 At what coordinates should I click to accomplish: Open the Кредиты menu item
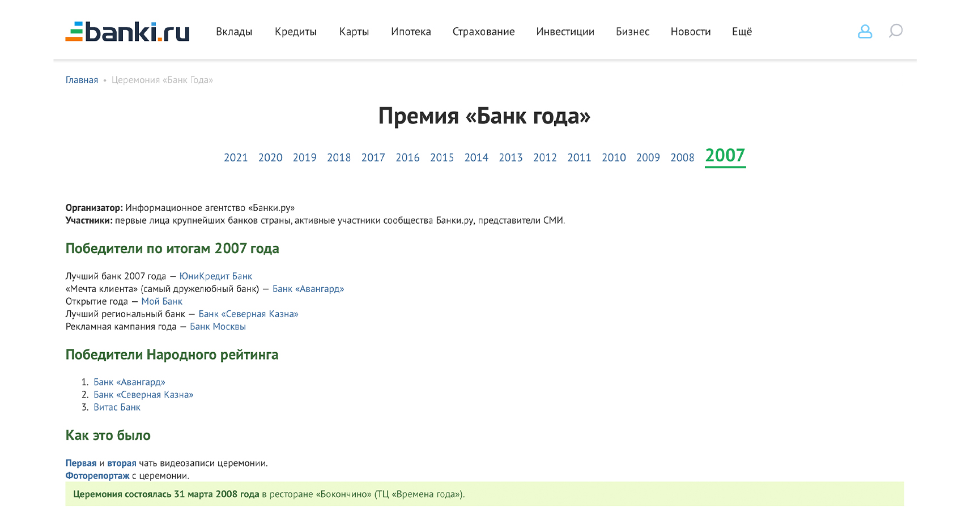[295, 32]
